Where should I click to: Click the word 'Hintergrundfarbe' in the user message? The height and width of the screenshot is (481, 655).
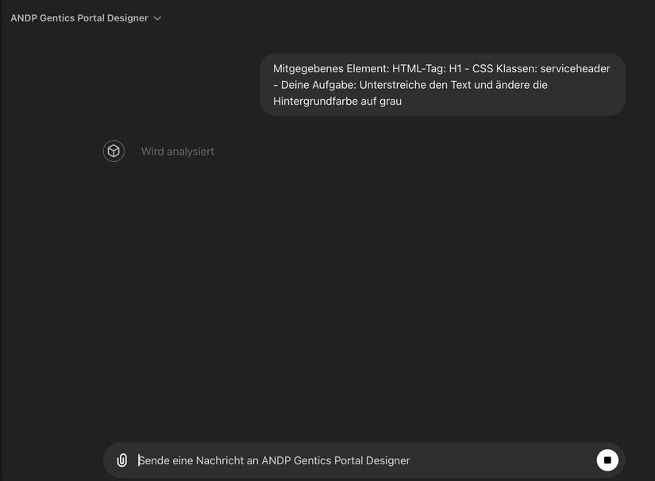(x=314, y=101)
